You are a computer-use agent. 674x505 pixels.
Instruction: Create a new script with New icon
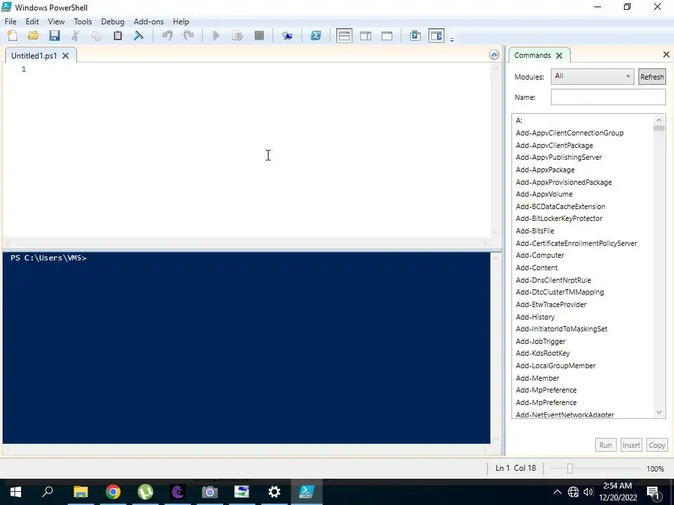(x=13, y=36)
